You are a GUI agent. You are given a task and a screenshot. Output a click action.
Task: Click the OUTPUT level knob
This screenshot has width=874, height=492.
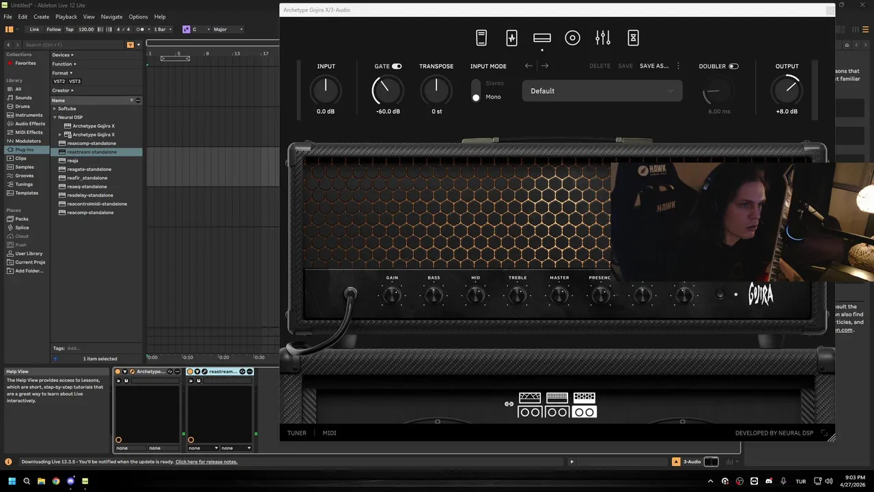[787, 90]
